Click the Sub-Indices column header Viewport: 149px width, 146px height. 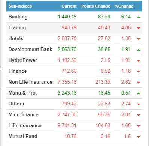(20, 6)
